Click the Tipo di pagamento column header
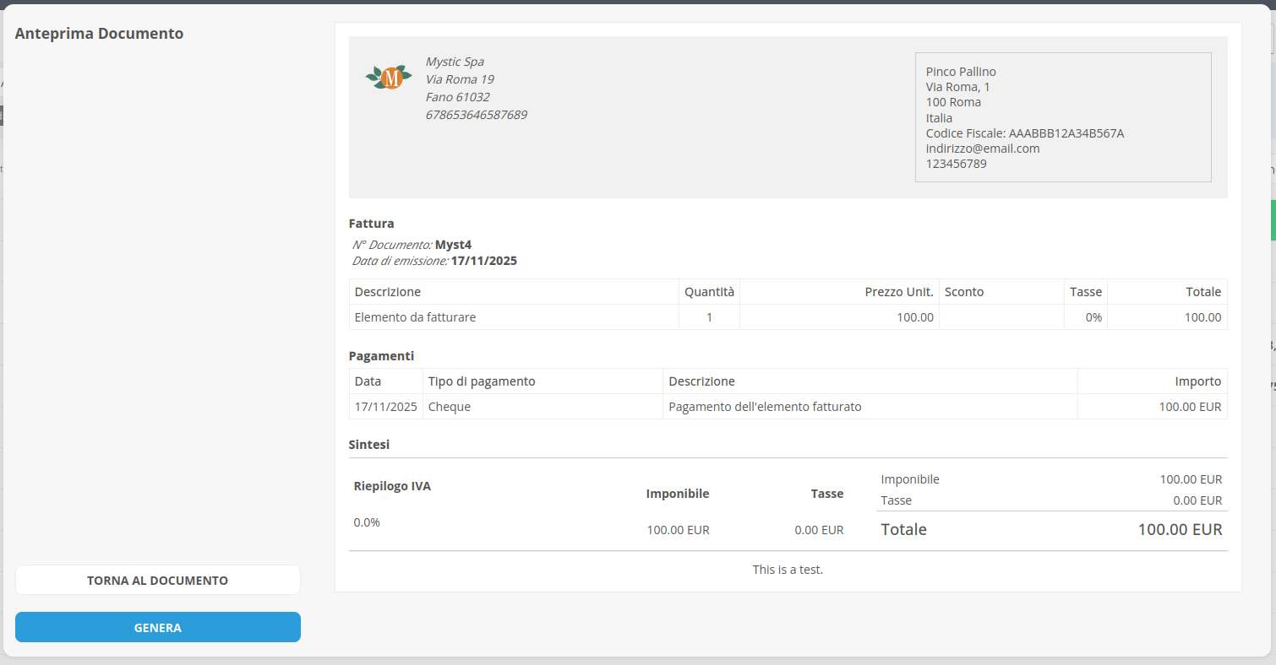 [482, 381]
